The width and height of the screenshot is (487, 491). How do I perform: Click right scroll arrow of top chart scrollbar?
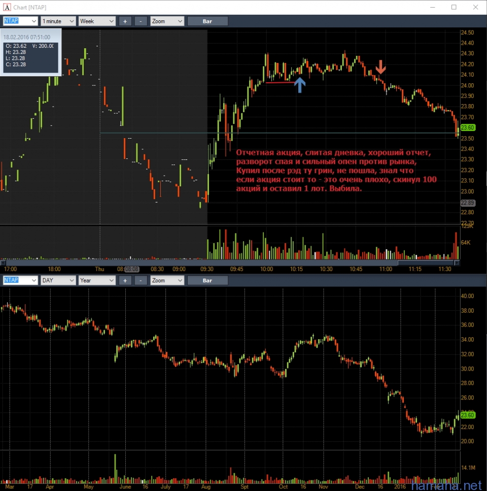pyautogui.click(x=457, y=263)
